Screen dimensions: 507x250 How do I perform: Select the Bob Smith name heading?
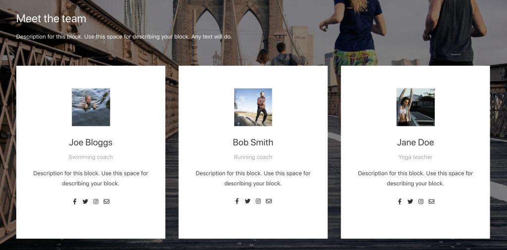[x=253, y=142]
